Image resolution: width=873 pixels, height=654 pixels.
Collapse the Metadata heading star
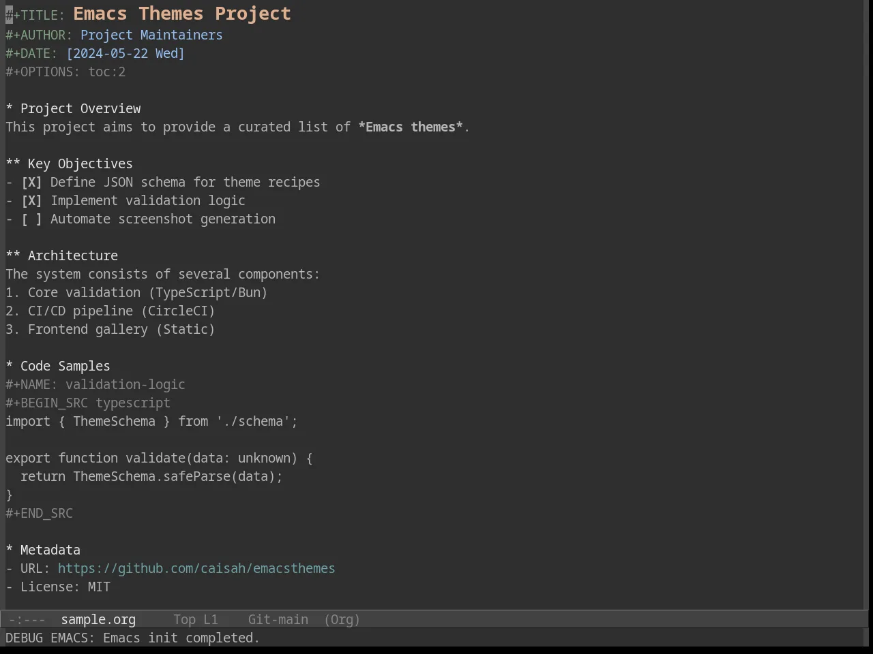click(x=10, y=550)
